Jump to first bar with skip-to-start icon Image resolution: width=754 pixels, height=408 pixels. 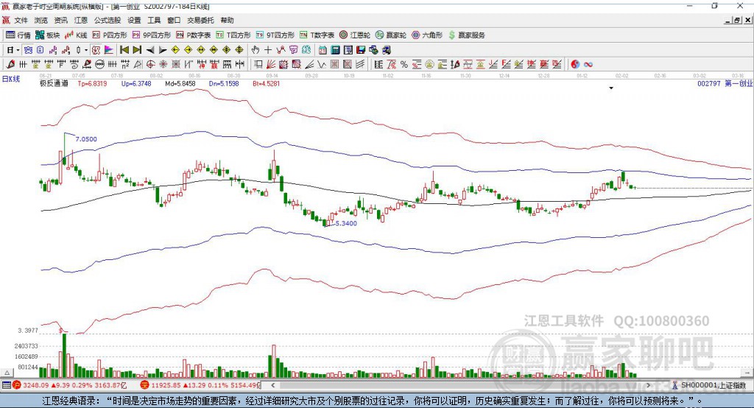point(124,50)
